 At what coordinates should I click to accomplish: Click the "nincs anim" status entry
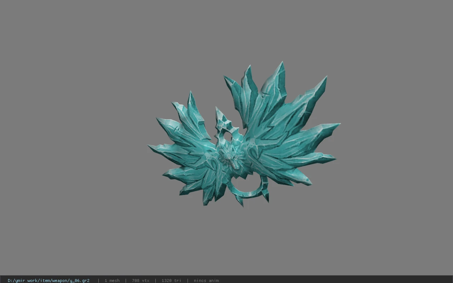point(206,281)
